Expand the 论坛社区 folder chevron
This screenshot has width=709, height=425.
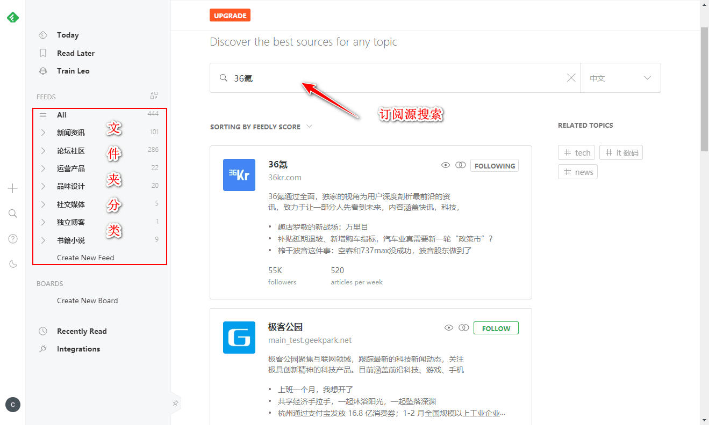pyautogui.click(x=43, y=151)
